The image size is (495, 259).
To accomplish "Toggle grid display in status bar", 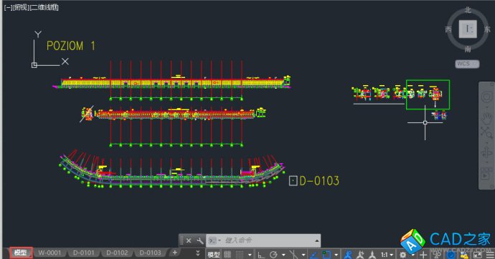I will (x=227, y=255).
